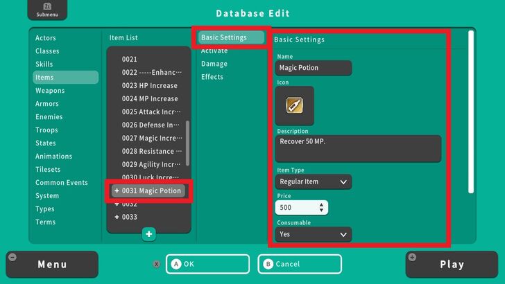The width and height of the screenshot is (505, 284).
Task: Open the Effects tab
Action: click(212, 77)
